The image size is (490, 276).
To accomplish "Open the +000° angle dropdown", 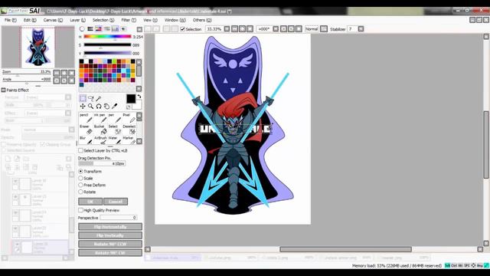I will pyautogui.click(x=276, y=29).
